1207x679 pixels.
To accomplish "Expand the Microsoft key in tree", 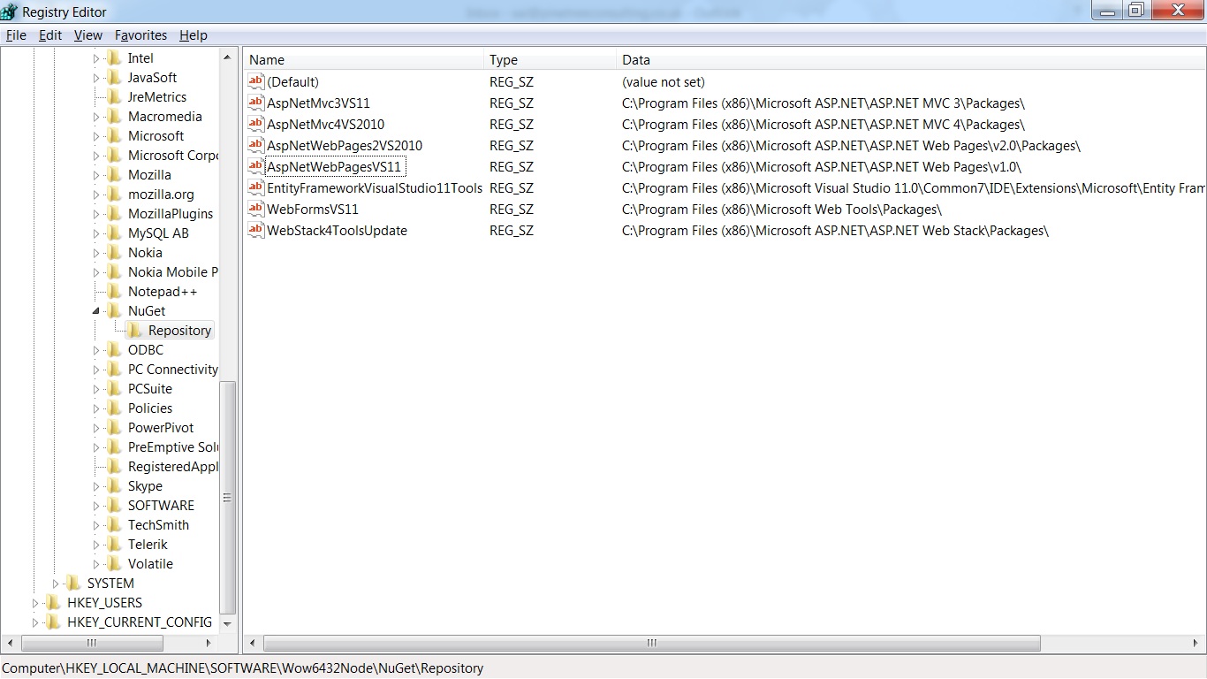I will click(96, 136).
